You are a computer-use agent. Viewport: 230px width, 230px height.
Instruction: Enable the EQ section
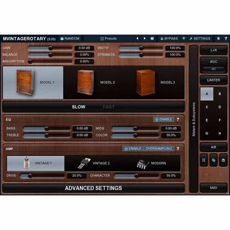pos(164,119)
